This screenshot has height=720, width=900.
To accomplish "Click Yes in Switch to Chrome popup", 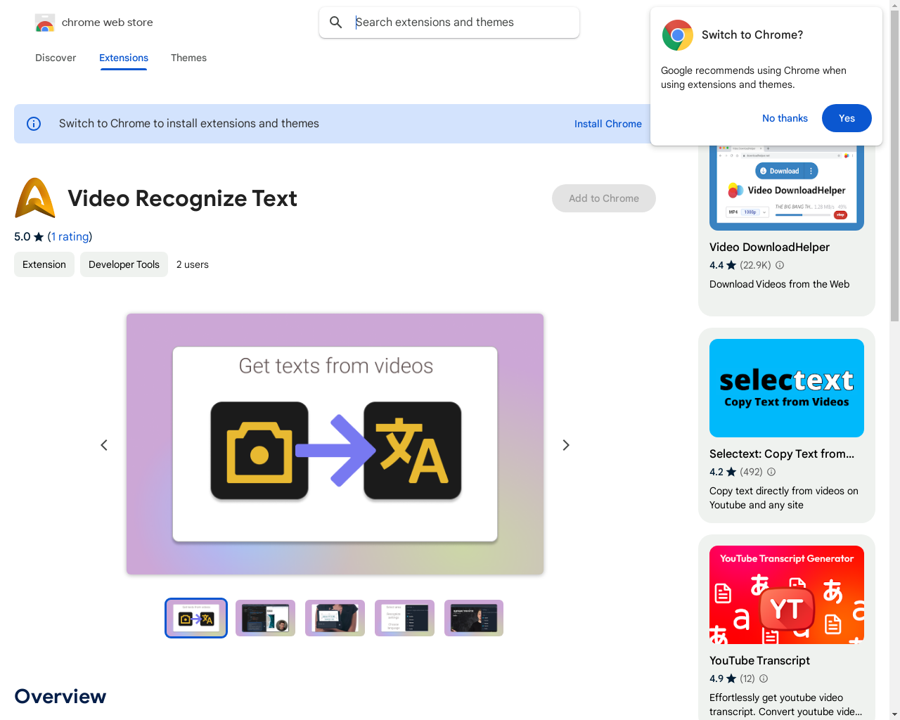I will click(847, 118).
